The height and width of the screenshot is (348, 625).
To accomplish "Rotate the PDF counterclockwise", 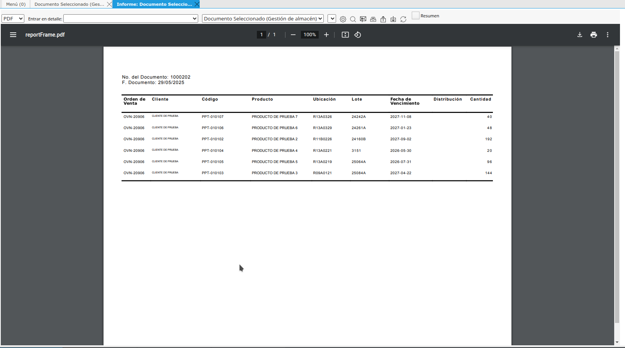I will 358,35.
